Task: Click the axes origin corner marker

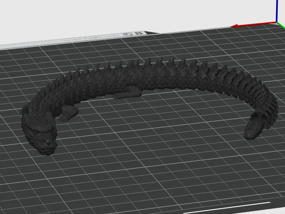Action: click(276, 22)
